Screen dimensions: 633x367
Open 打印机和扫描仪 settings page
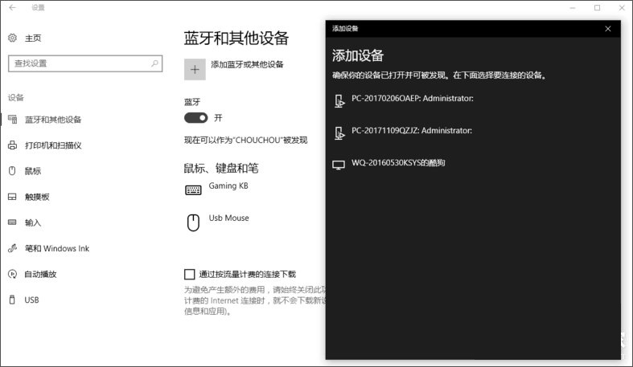click(52, 145)
